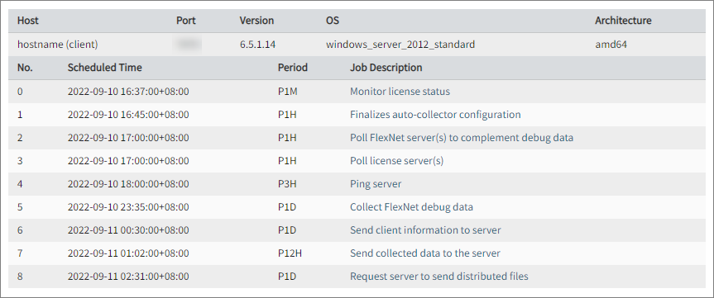Select scheduled time 2022-09-10 23:35:00+08:00
Viewport: 714px width, 298px height.
click(128, 207)
